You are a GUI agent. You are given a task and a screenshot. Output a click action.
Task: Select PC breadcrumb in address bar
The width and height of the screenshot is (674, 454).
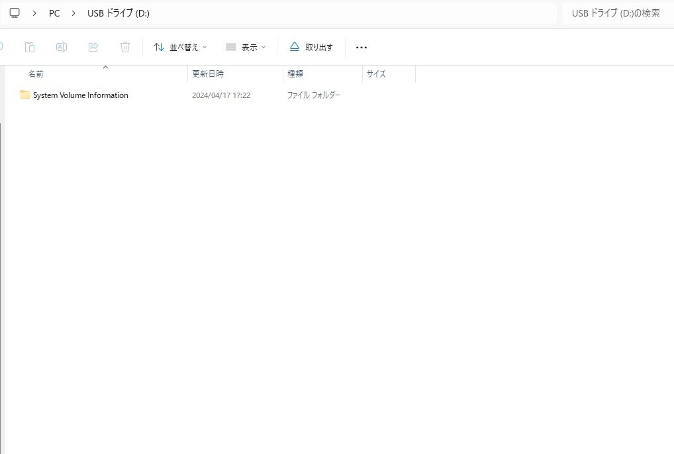[54, 13]
